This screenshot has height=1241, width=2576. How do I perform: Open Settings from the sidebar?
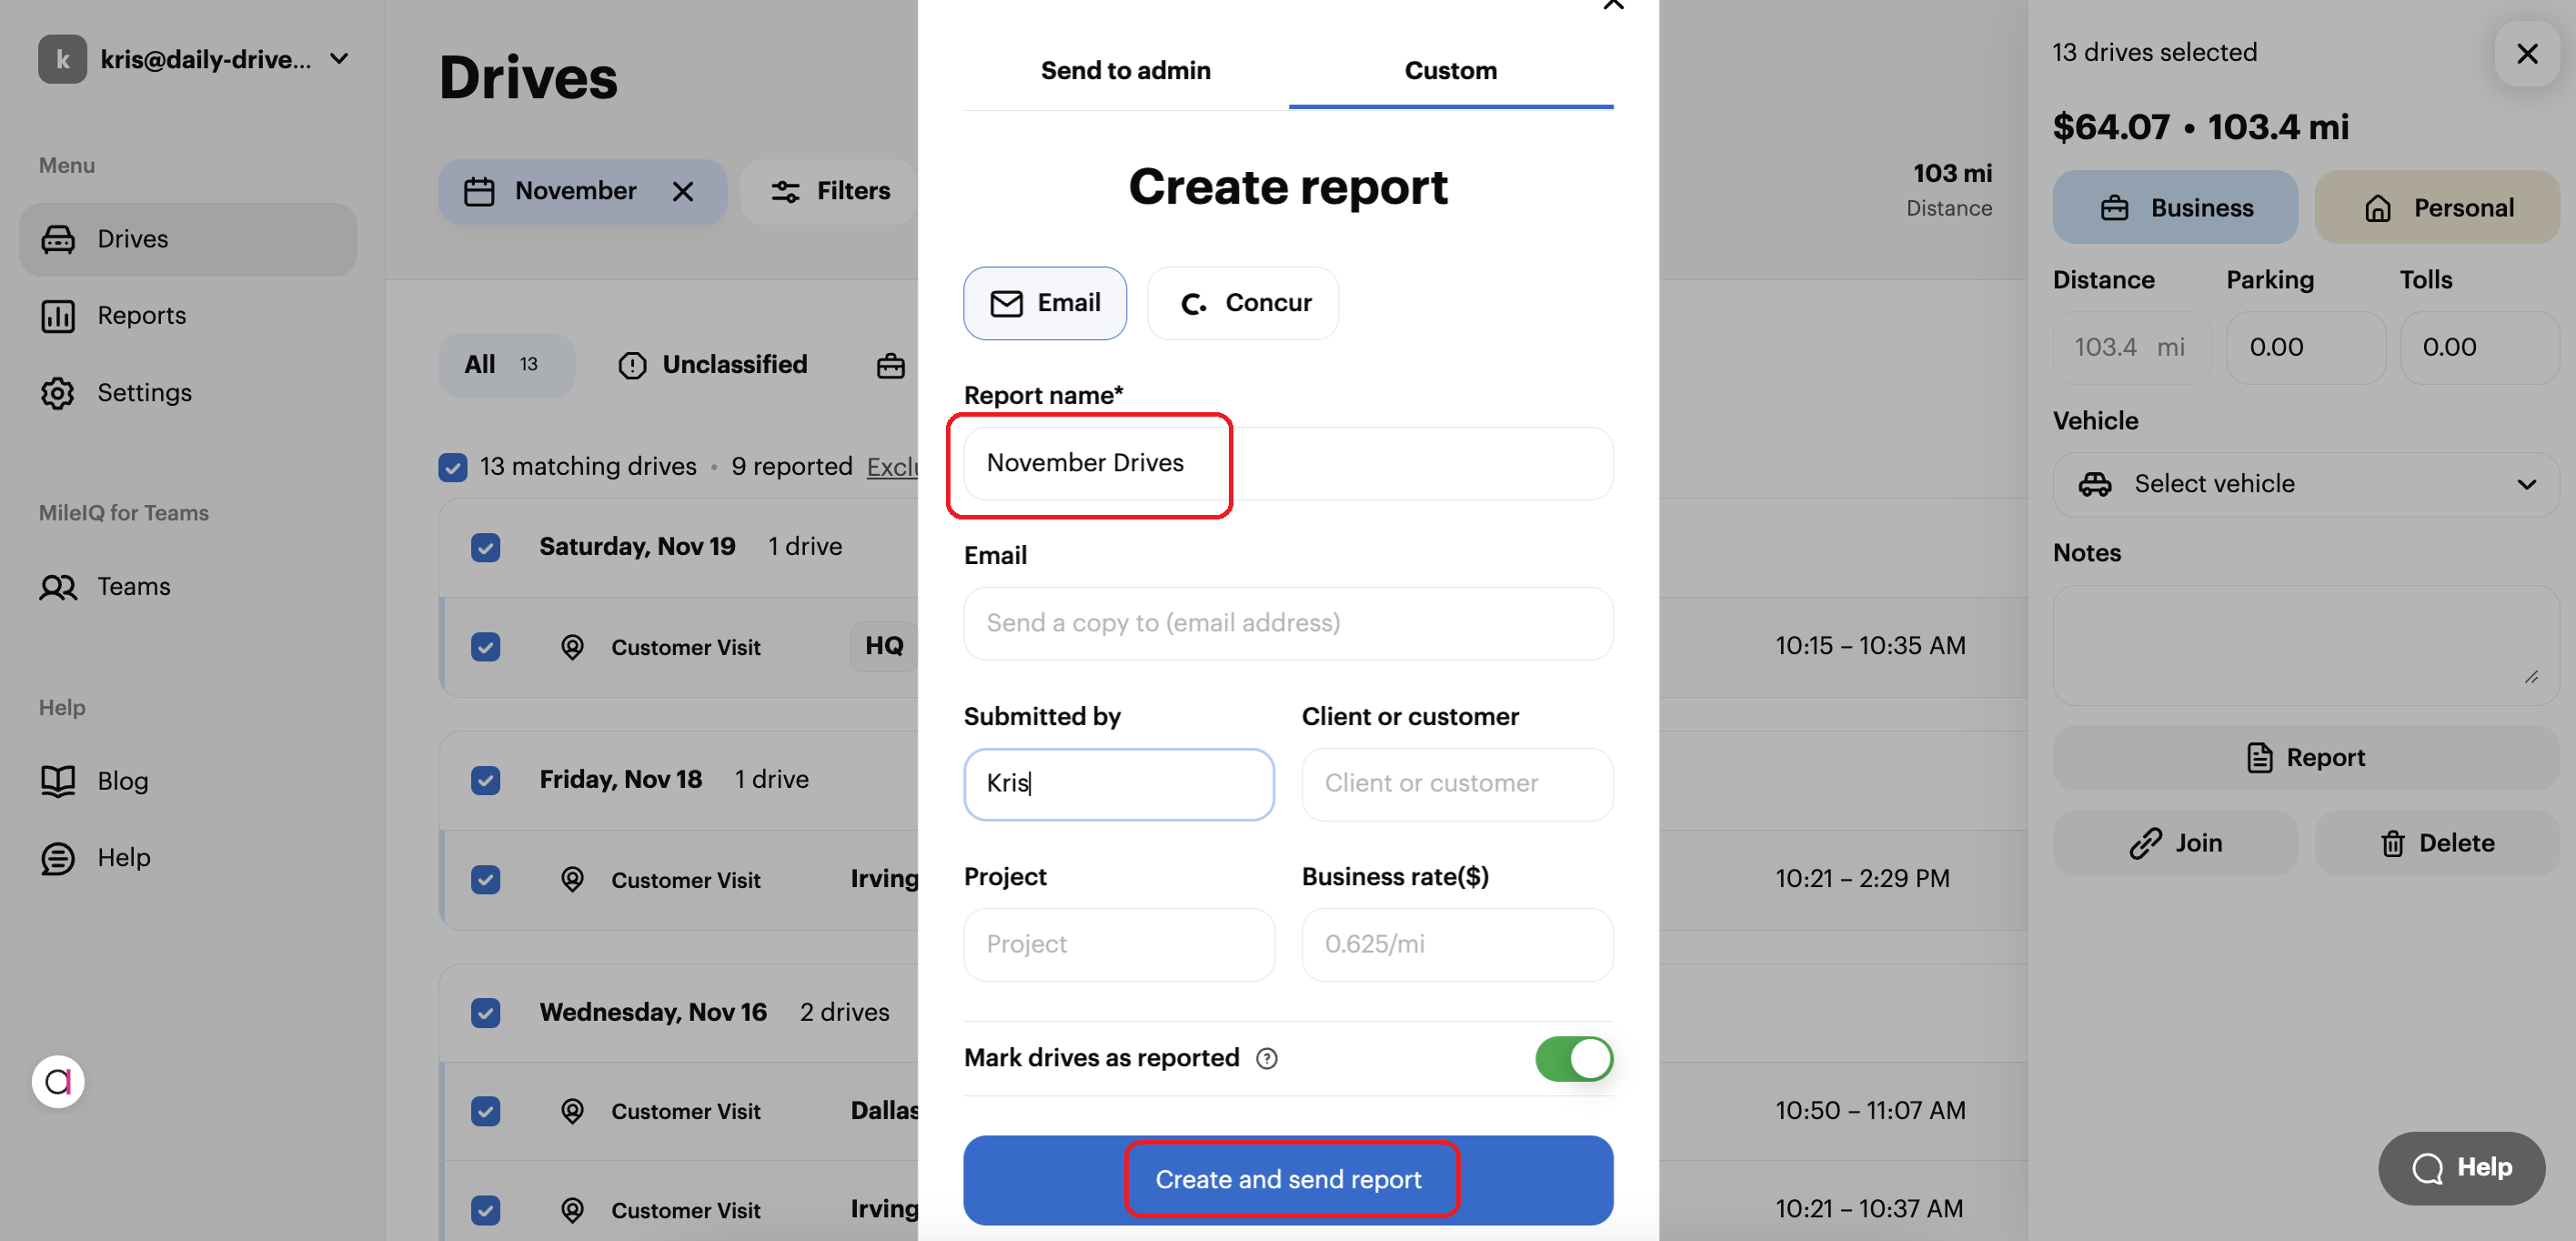(145, 392)
